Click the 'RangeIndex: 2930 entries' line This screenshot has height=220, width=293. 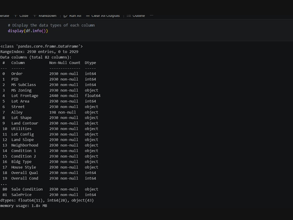point(39,52)
